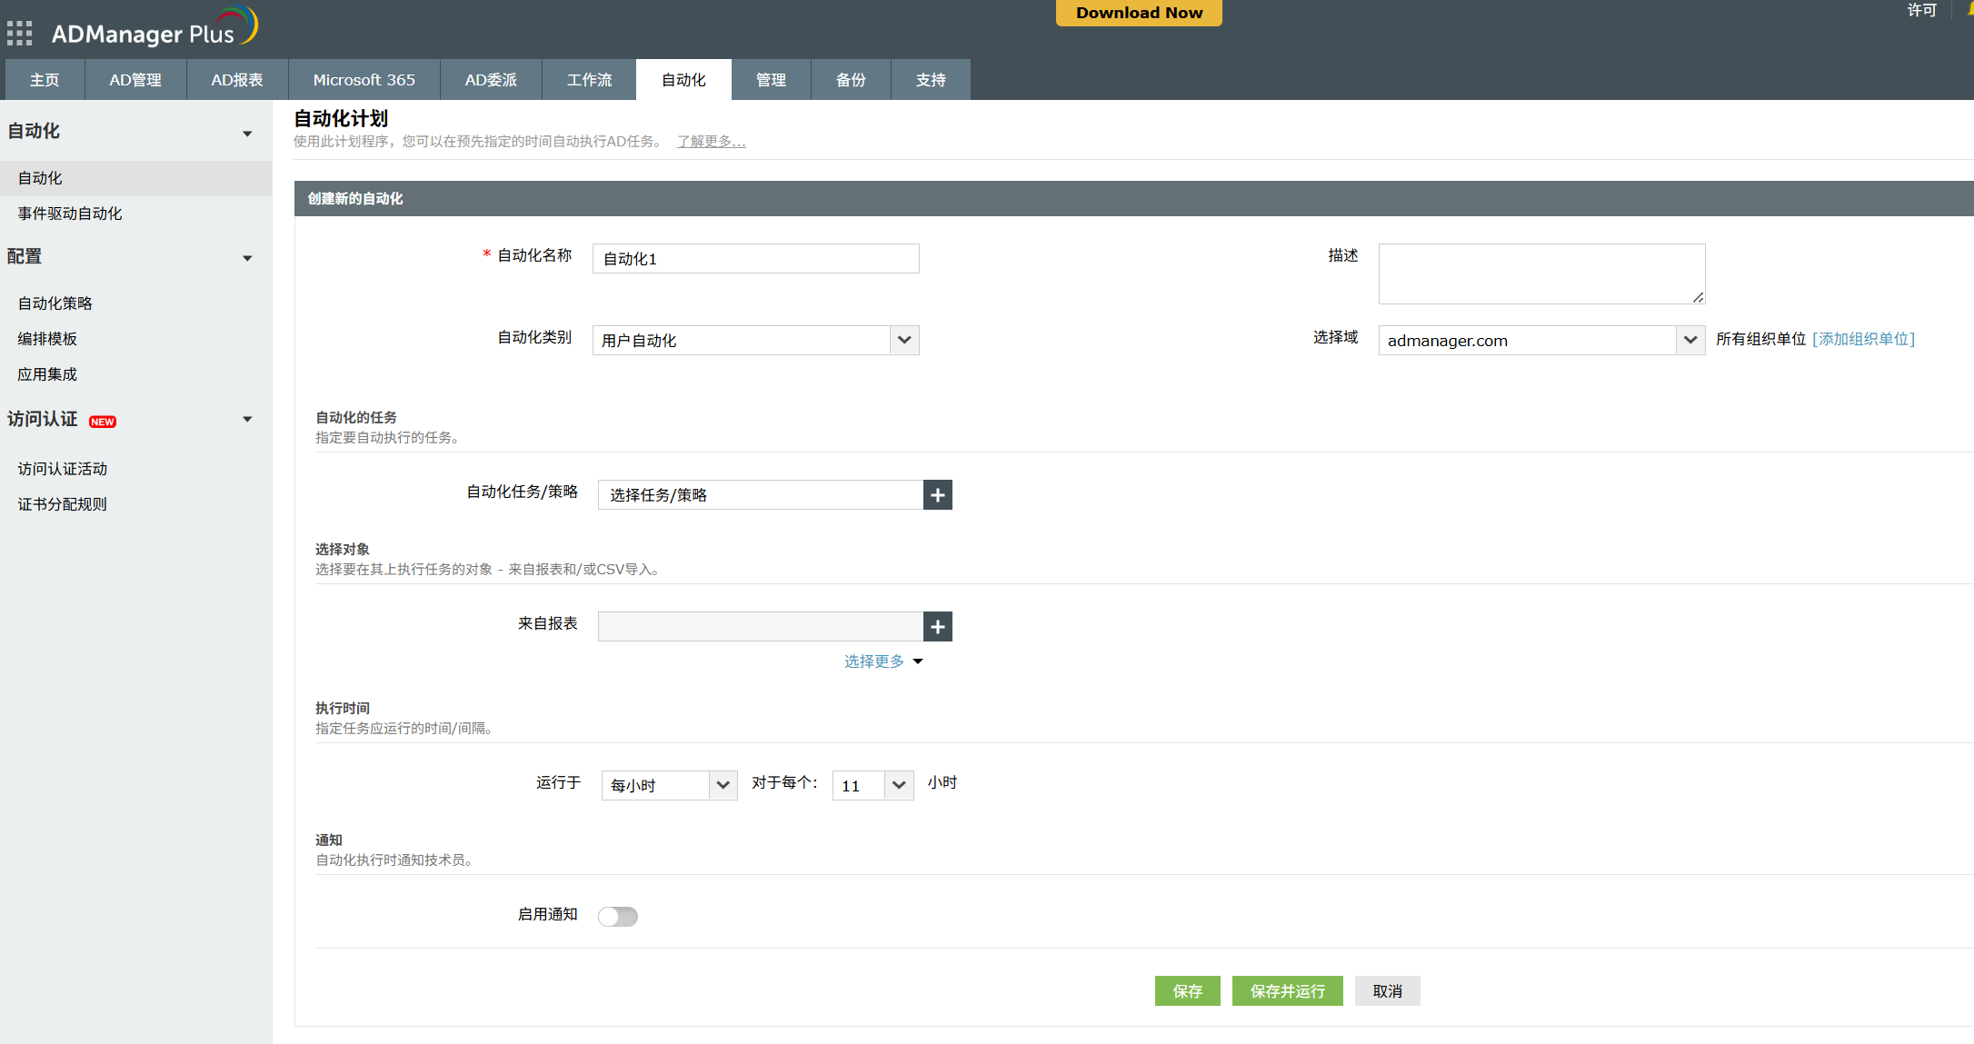Click the 描述 text area

click(x=1541, y=273)
